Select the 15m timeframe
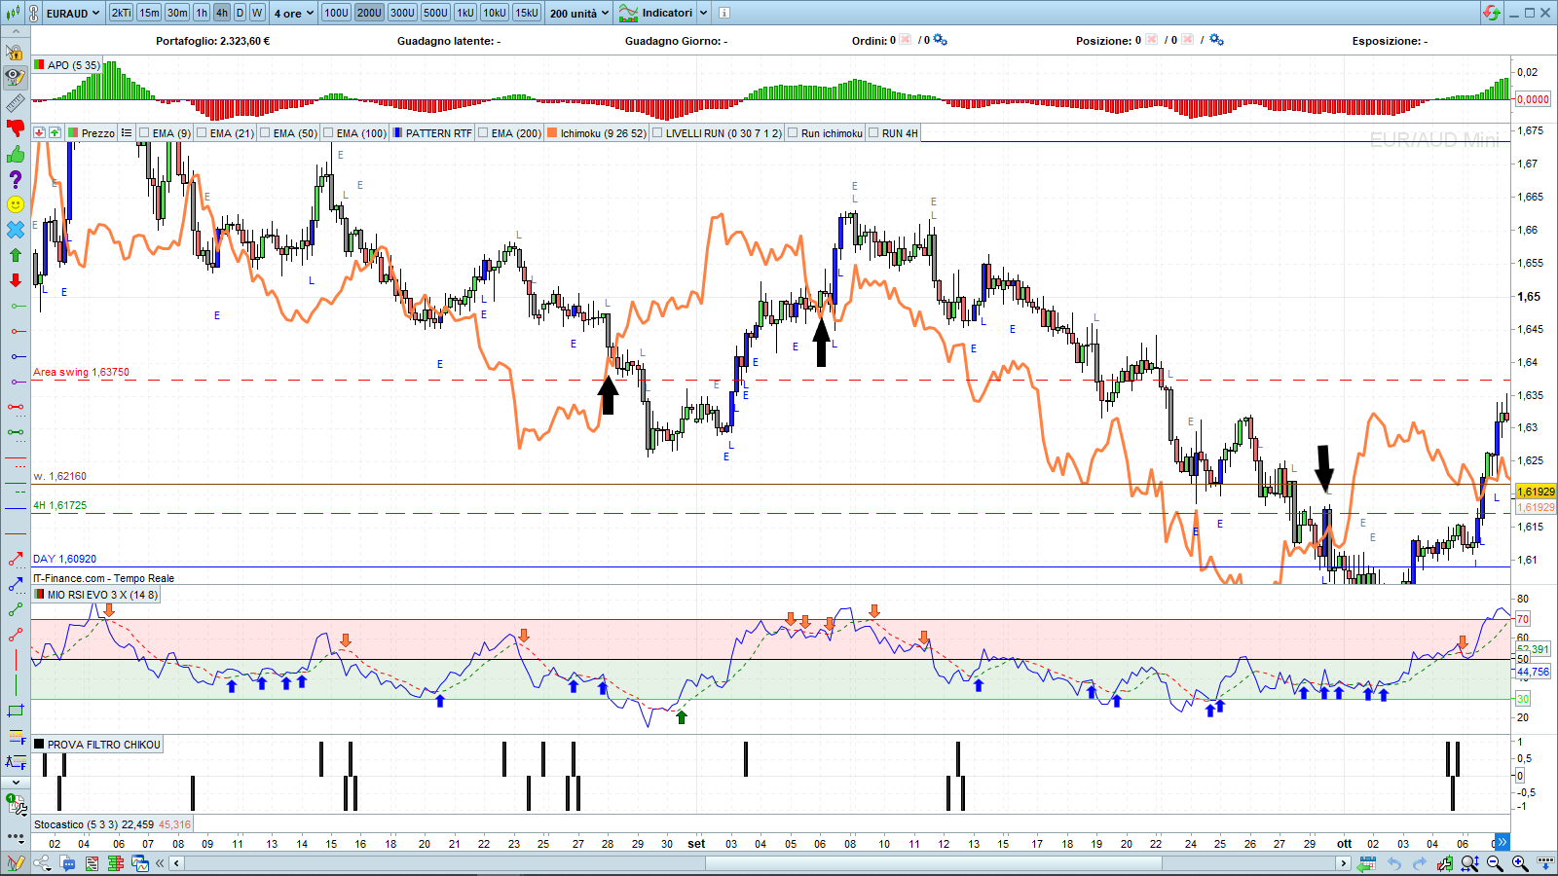The width and height of the screenshot is (1558, 876). [x=149, y=13]
